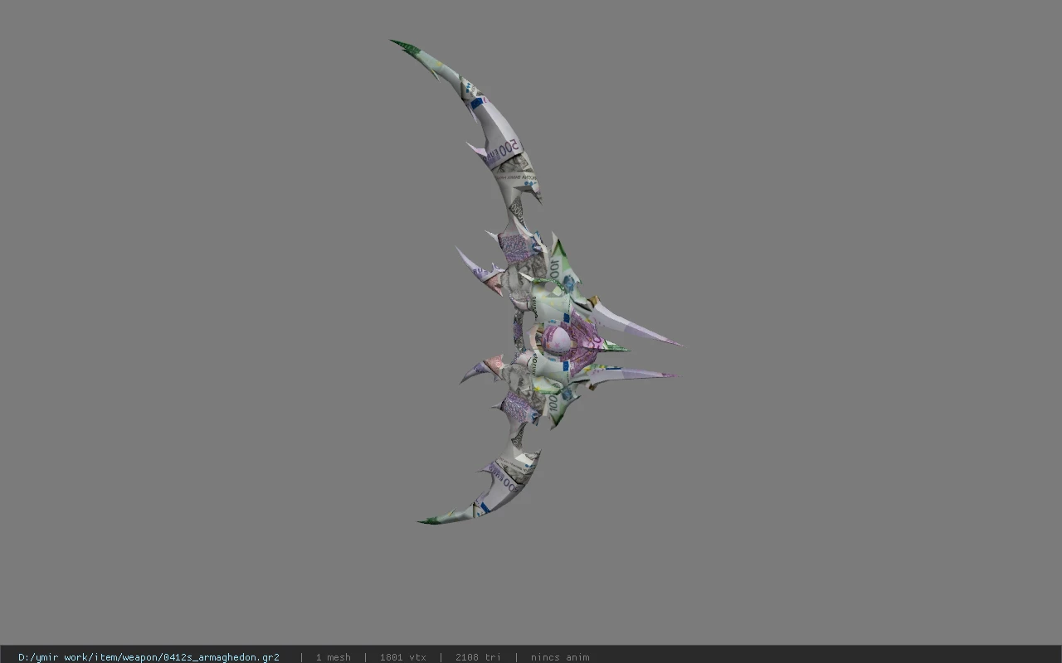Select the "1 mesh" status indicator
The width and height of the screenshot is (1062, 663).
pos(333,657)
